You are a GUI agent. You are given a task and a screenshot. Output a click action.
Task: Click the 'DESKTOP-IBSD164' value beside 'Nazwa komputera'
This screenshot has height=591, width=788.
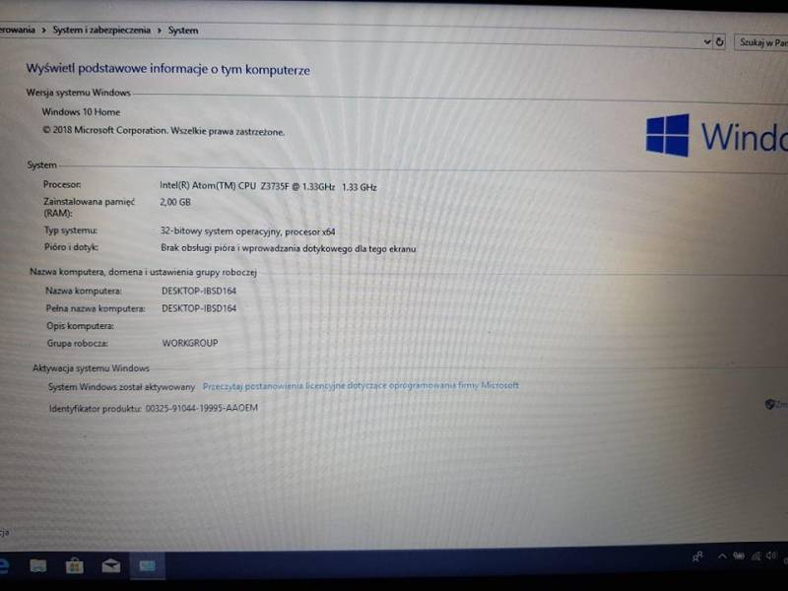(199, 291)
